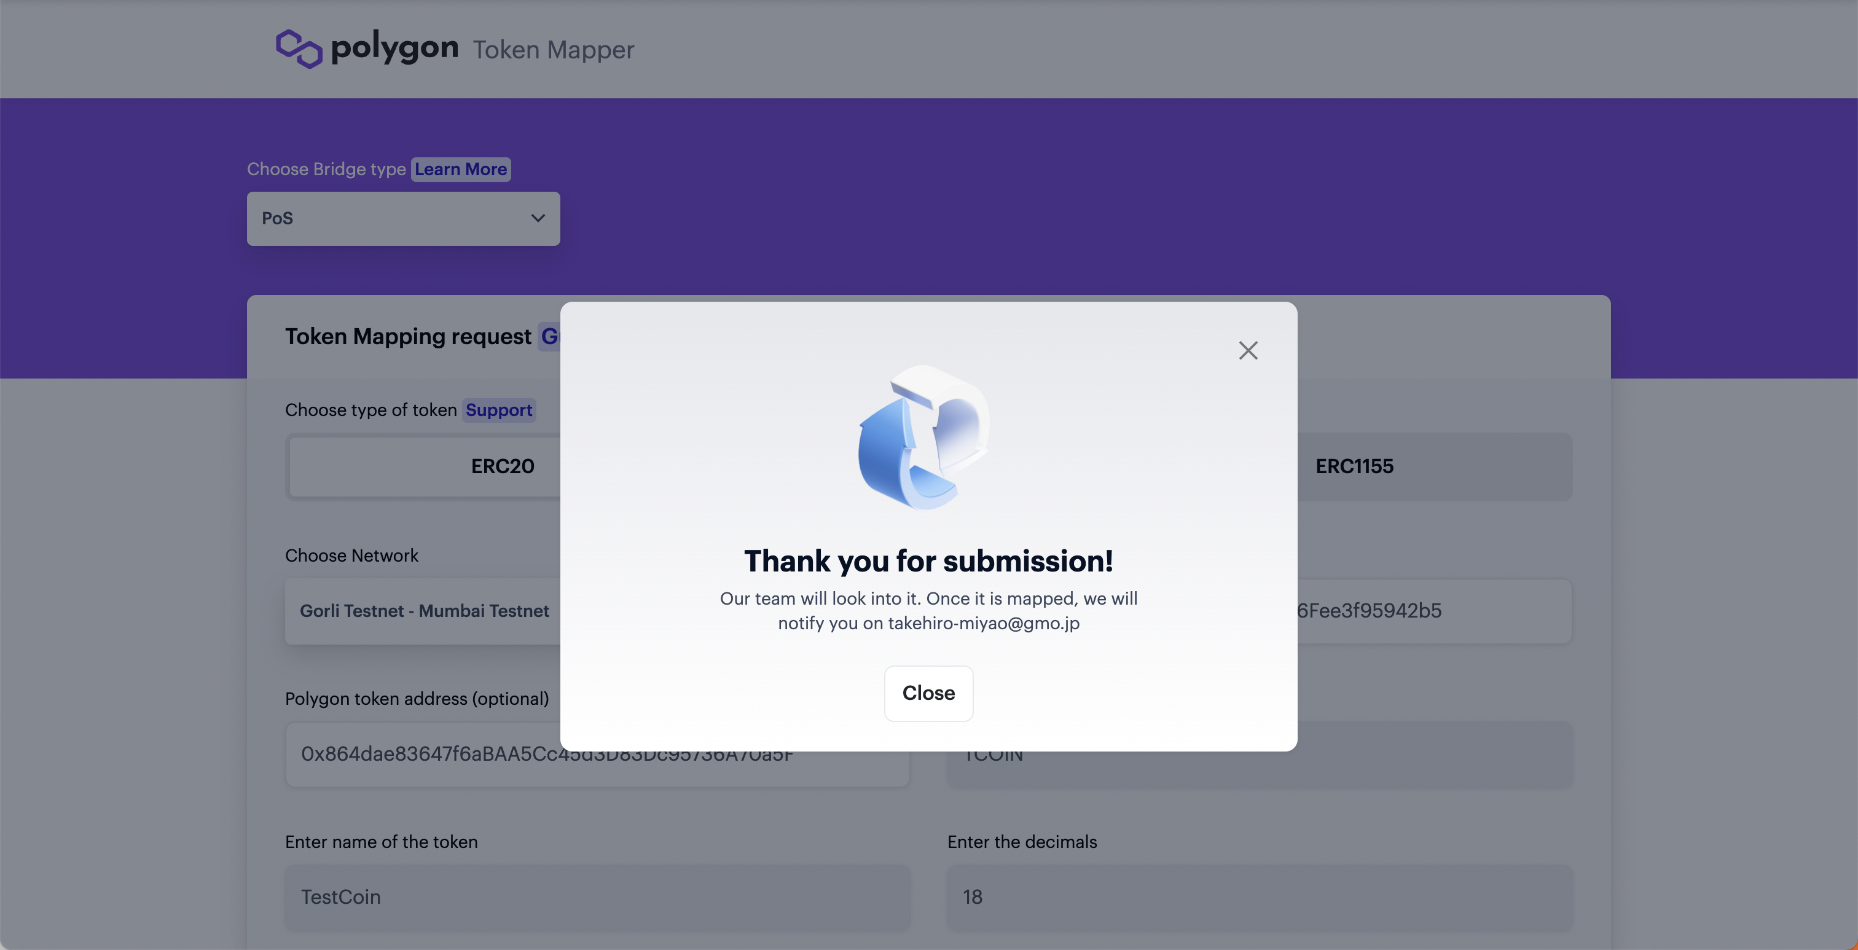1858x950 pixels.
Task: Click the Enter the decimals label
Action: click(x=1022, y=842)
